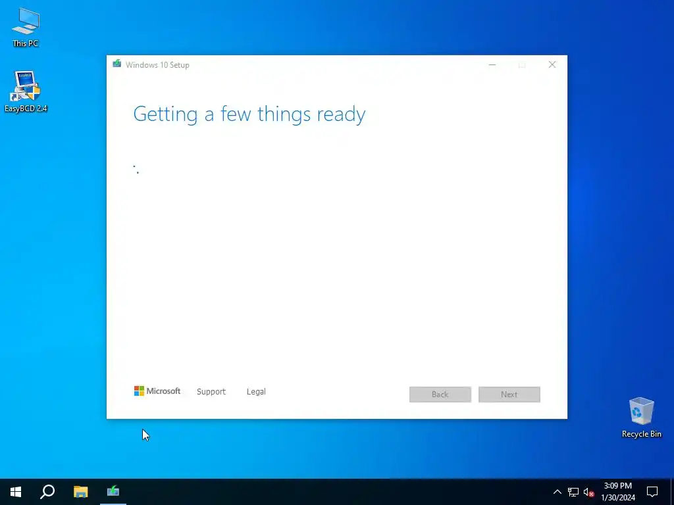Screen dimensions: 674x505
Task: Click the Microsoft logo in Setup
Action: [157, 391]
